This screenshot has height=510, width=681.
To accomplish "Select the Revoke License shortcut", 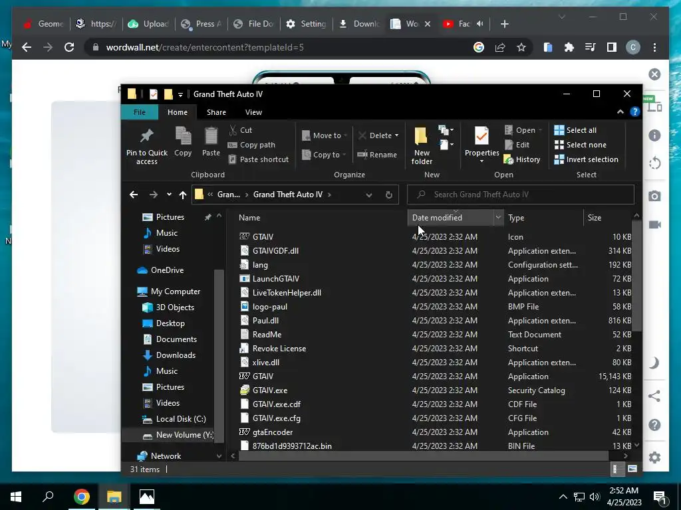I will [279, 348].
